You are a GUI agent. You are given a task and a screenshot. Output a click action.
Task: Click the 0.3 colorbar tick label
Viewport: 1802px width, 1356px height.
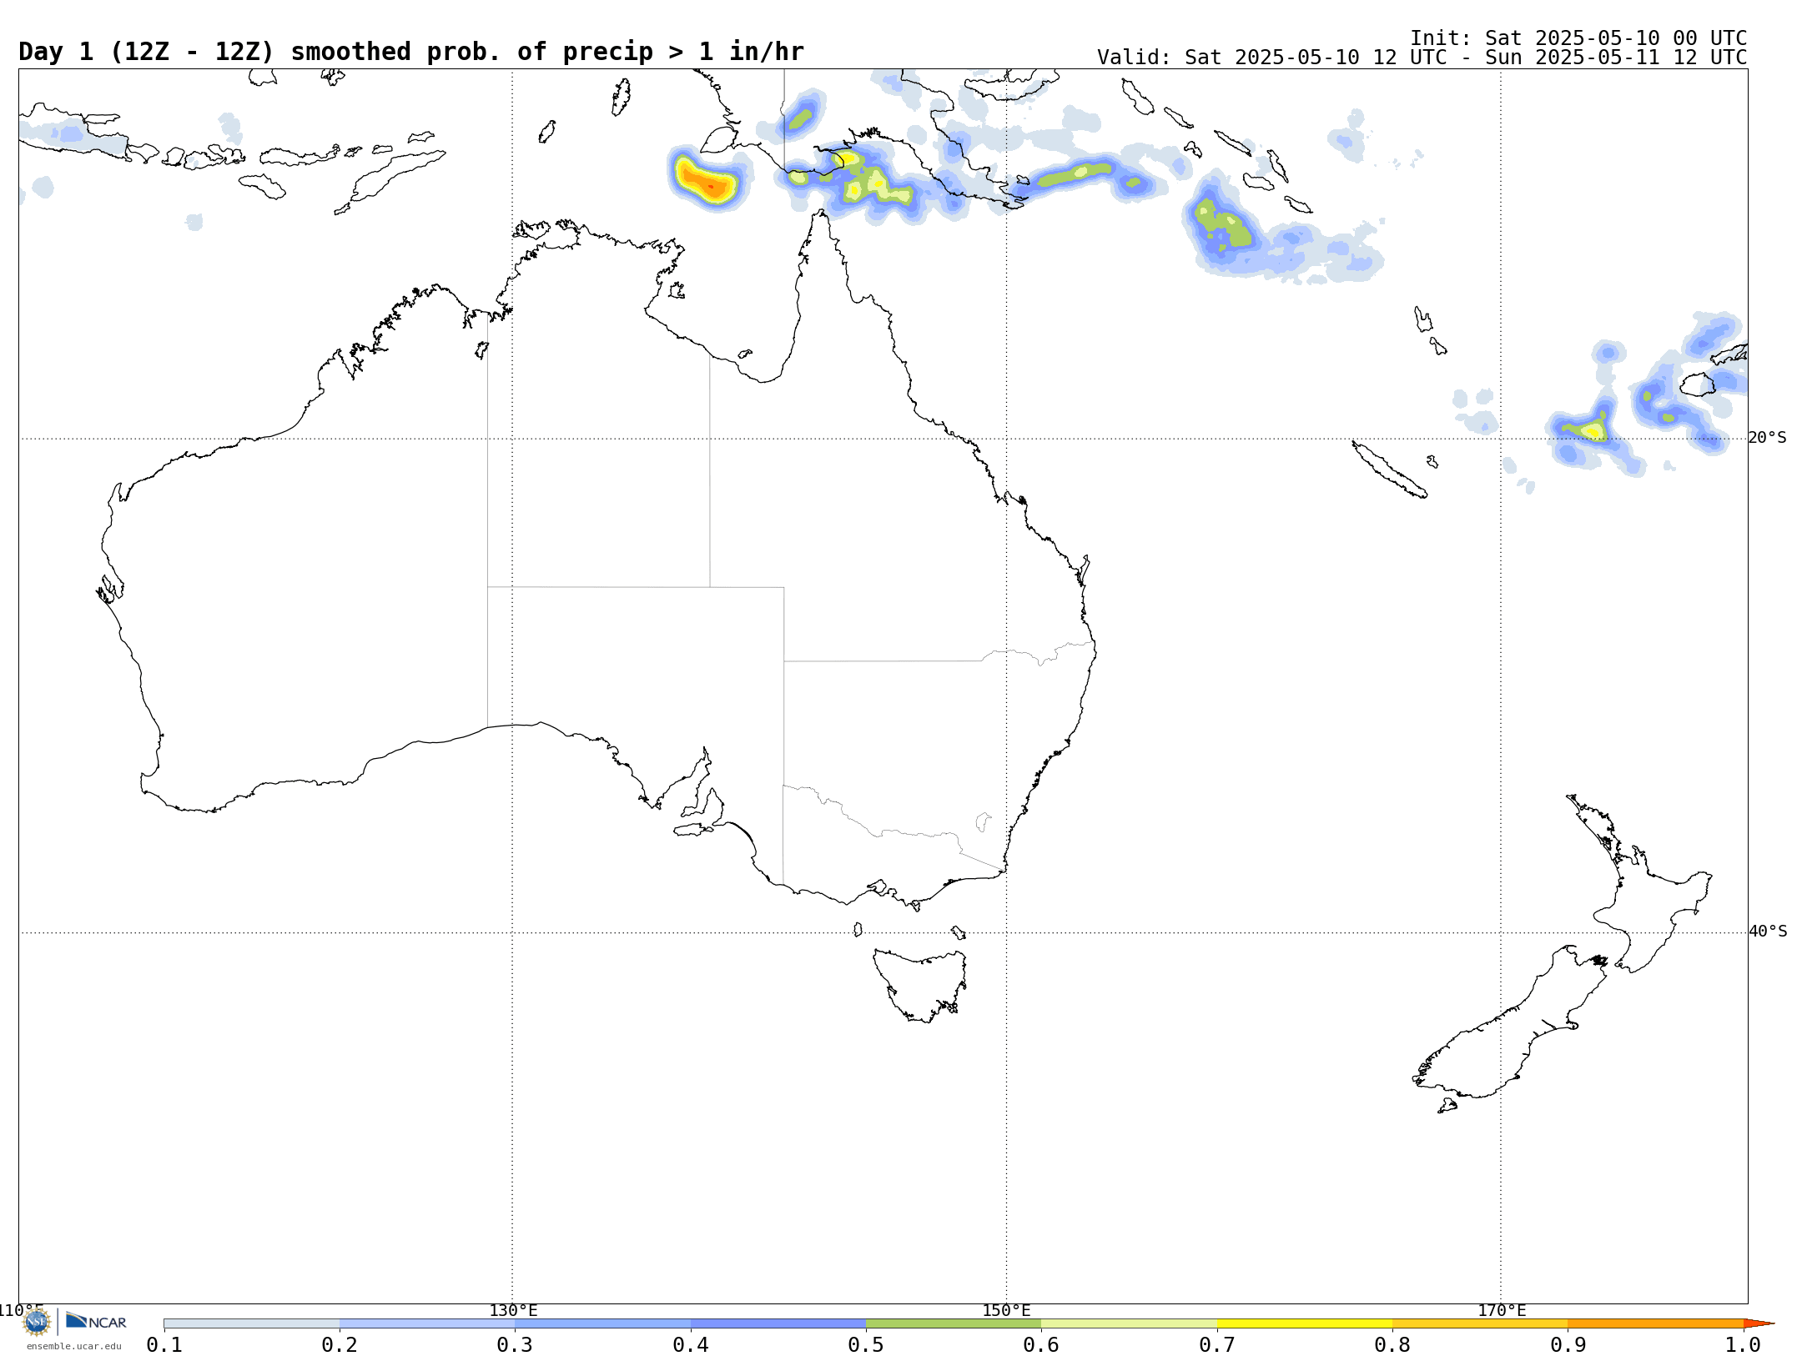515,1344
